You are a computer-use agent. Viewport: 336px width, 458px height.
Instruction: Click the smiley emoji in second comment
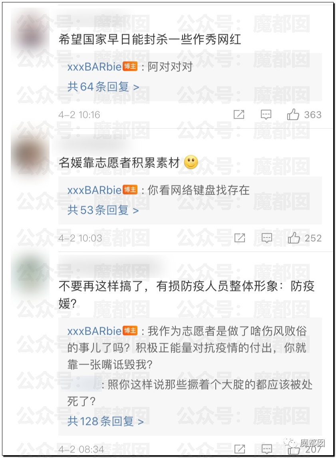pyautogui.click(x=191, y=162)
